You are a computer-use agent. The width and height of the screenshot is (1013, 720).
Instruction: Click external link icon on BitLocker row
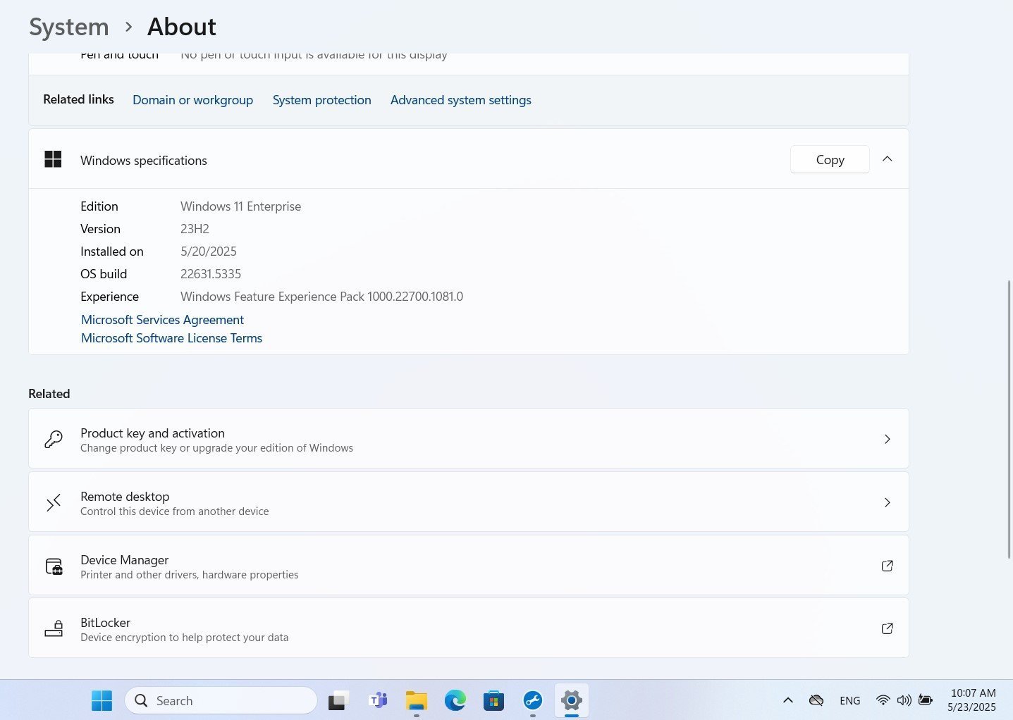tap(888, 628)
